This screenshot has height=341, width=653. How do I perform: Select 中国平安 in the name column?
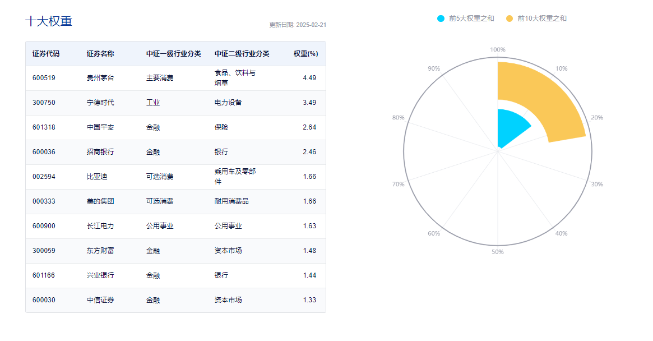click(x=100, y=127)
